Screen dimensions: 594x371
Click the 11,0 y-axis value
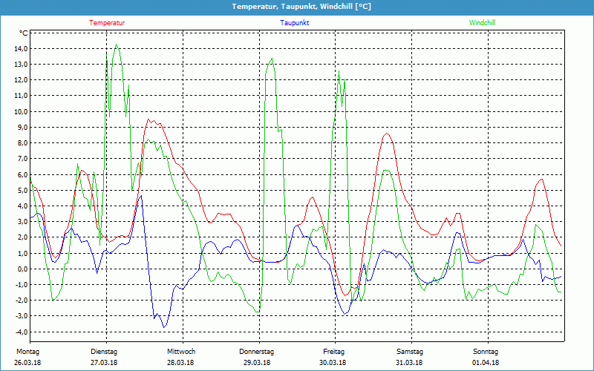coord(21,96)
